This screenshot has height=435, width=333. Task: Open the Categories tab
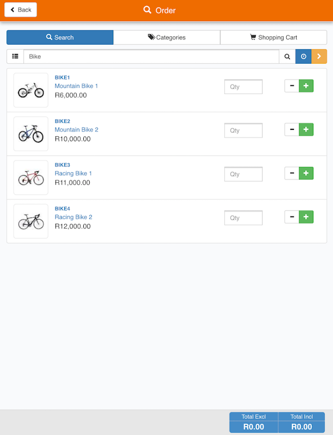coord(166,38)
